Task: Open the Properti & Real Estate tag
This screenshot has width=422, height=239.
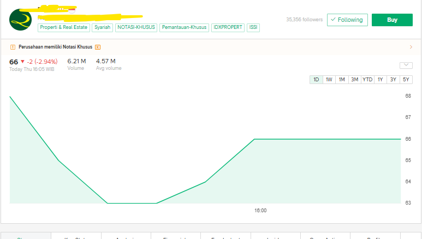Action: pos(64,27)
